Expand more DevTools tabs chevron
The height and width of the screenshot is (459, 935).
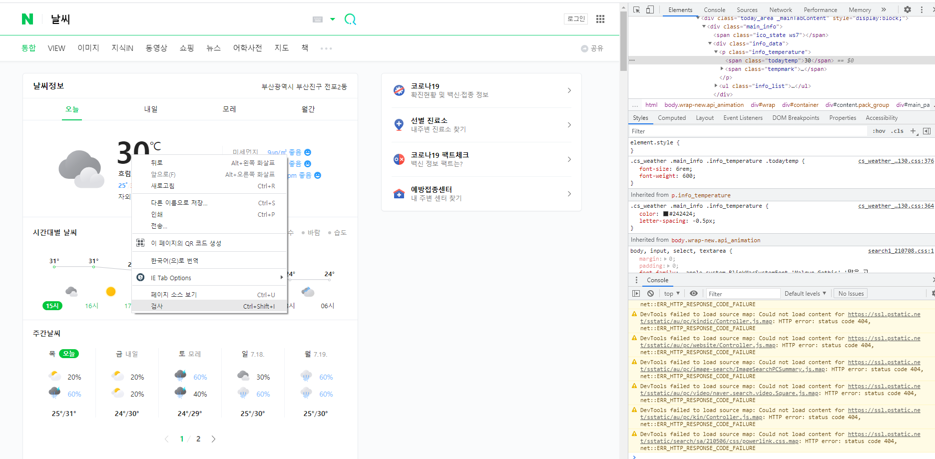tap(884, 9)
